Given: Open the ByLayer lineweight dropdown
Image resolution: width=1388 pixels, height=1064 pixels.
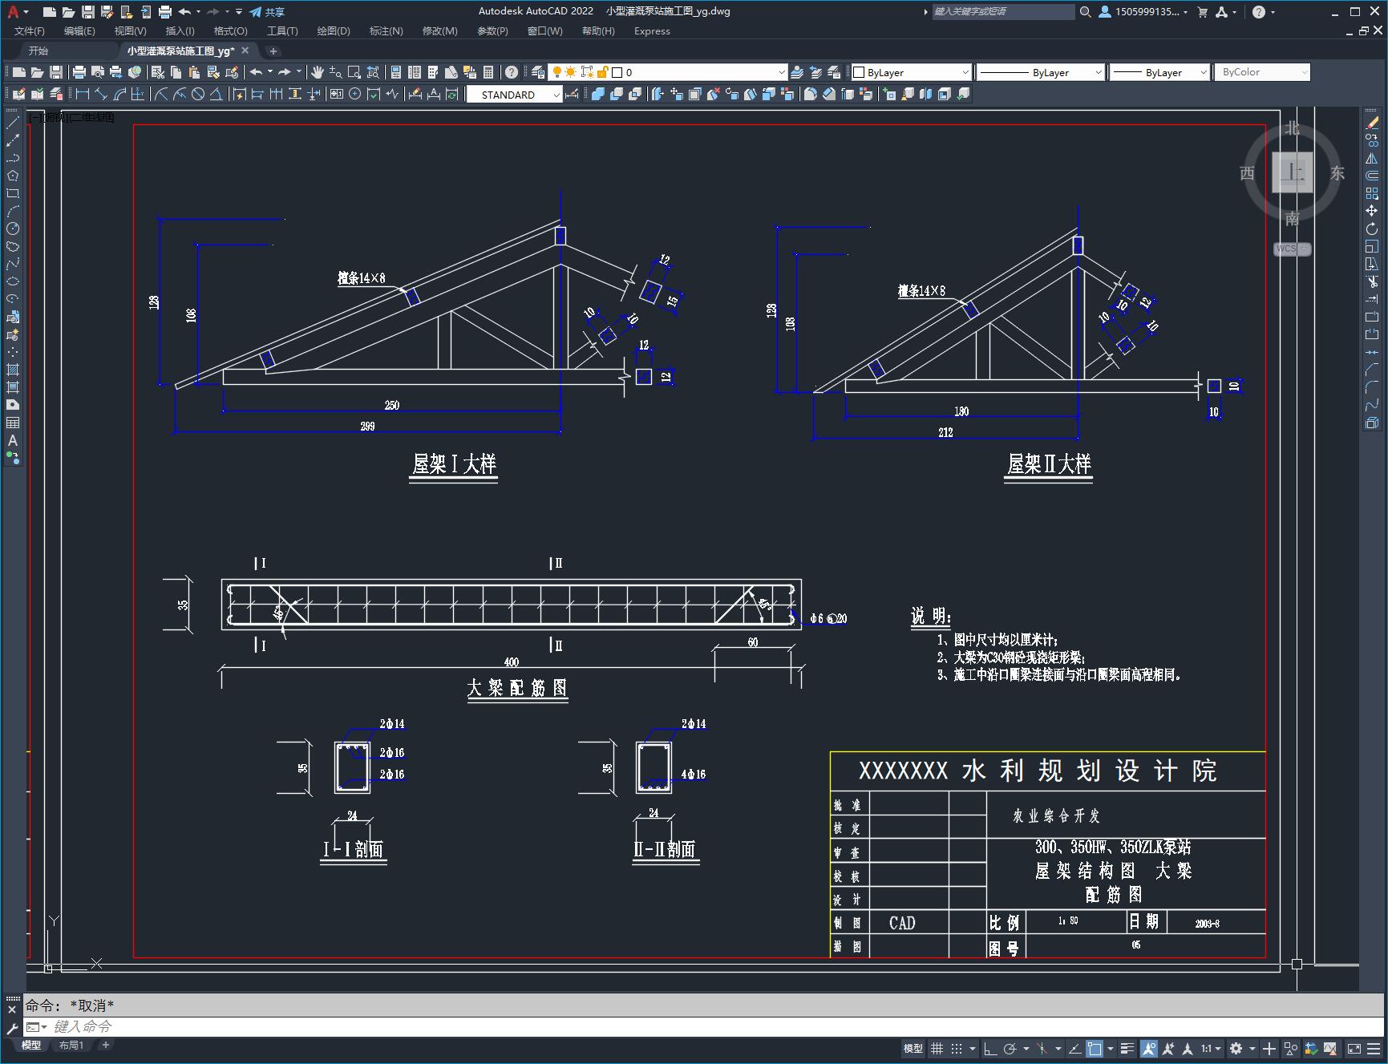Looking at the screenshot, I should point(1159,72).
